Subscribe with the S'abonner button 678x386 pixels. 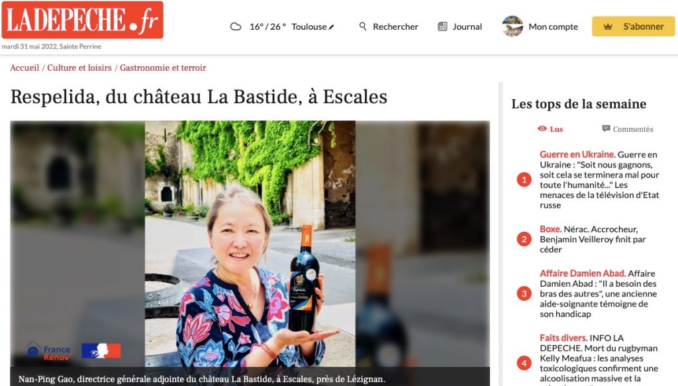pos(633,26)
